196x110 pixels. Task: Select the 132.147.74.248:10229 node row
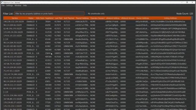click(97, 74)
